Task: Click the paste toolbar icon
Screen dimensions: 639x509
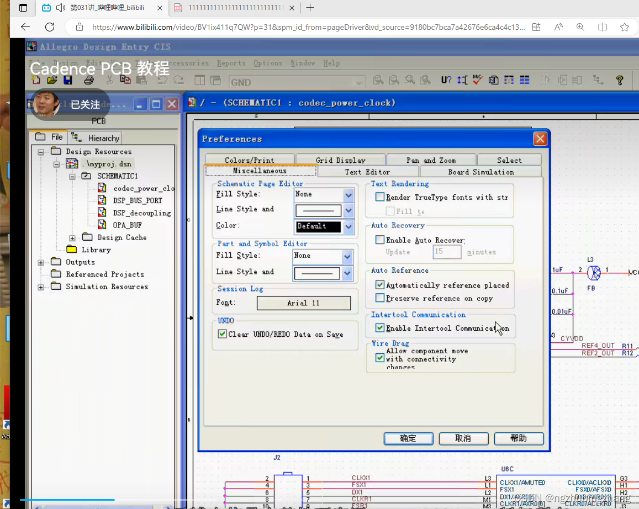Action: pos(141,80)
